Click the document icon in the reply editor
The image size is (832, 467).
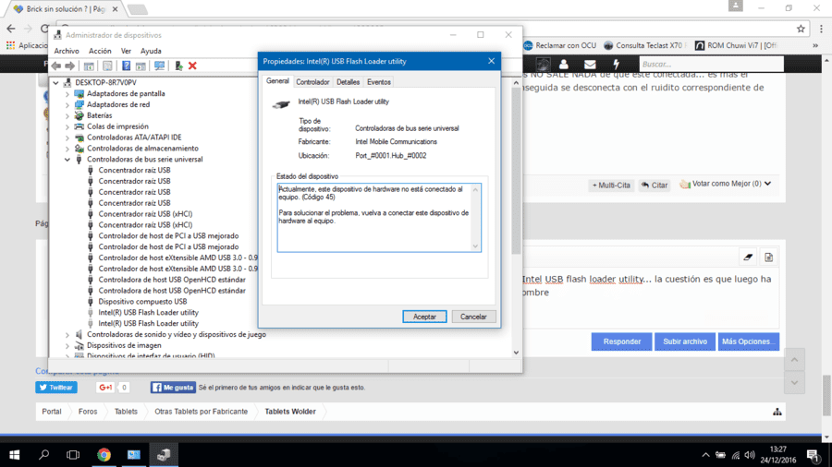pos(769,257)
